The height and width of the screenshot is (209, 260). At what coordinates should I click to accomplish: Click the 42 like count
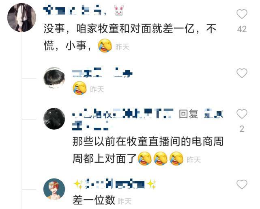[x=242, y=29]
